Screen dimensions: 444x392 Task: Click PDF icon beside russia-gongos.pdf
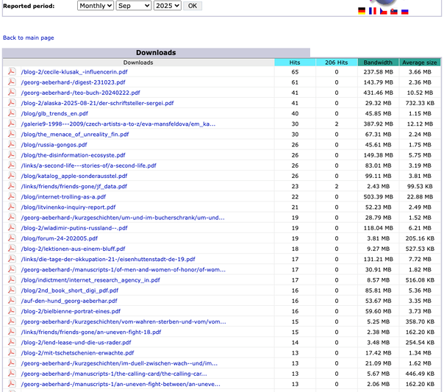[12, 145]
